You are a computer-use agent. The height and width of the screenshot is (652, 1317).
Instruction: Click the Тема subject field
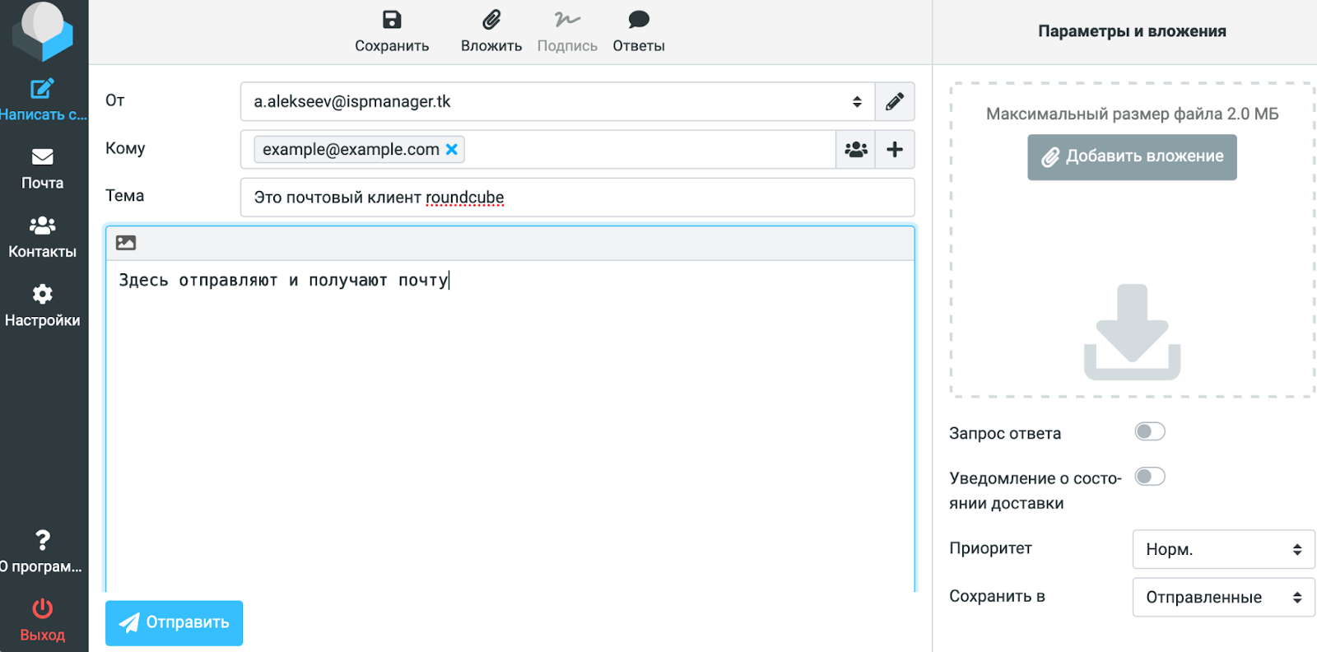[x=577, y=198]
